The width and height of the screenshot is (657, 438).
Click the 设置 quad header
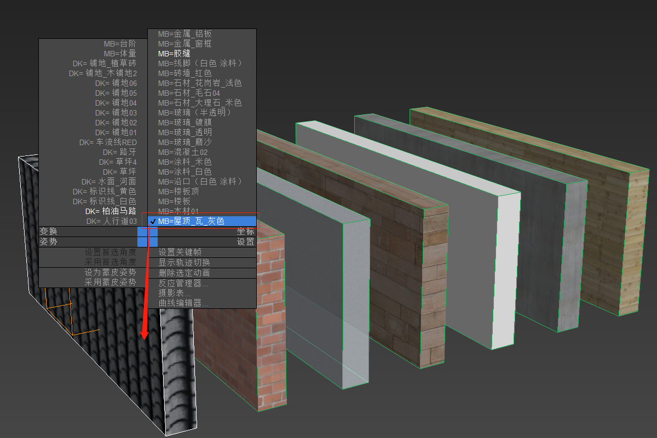pos(245,241)
